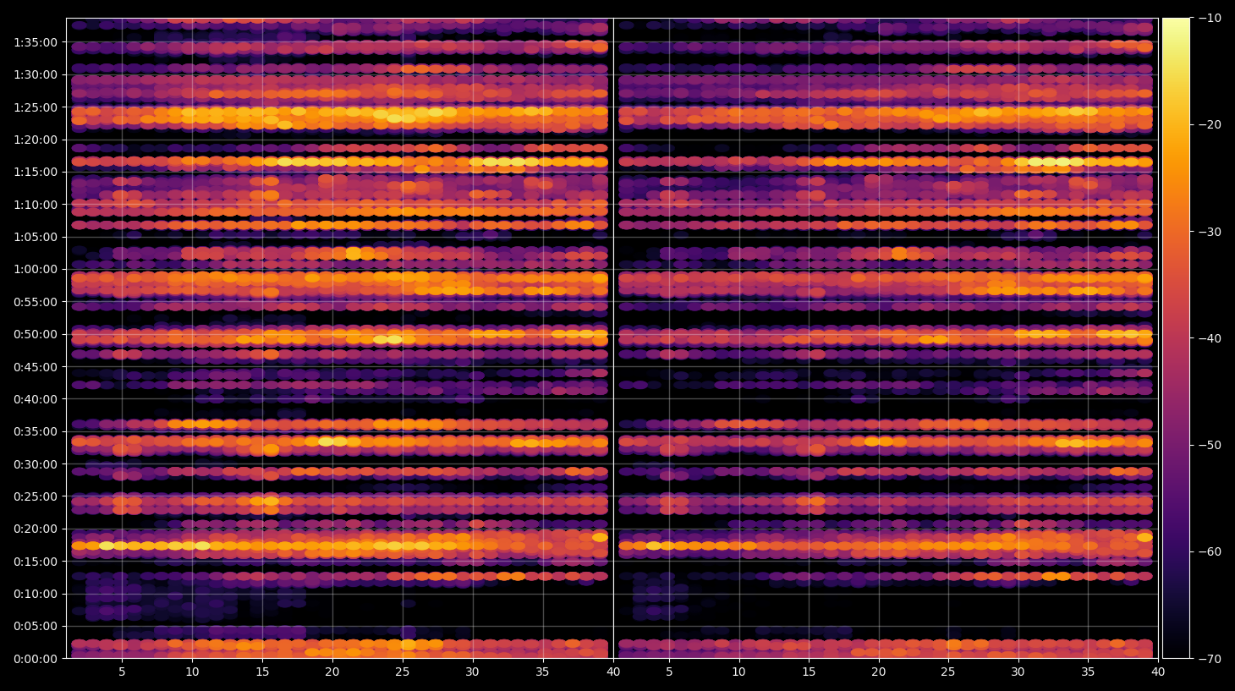Click tick label 15 under right heatmap
This screenshot has width=1235, height=691.
(809, 672)
